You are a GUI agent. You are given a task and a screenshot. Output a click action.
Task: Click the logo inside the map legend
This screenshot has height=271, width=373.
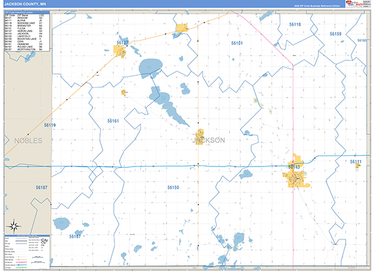[x=44, y=240]
